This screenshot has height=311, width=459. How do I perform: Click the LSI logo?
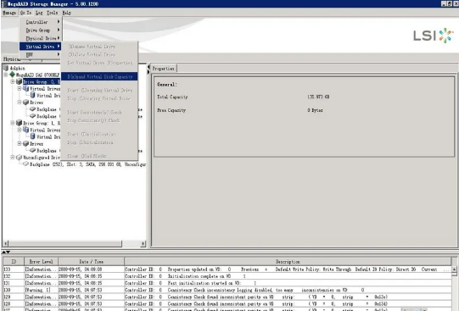[434, 36]
